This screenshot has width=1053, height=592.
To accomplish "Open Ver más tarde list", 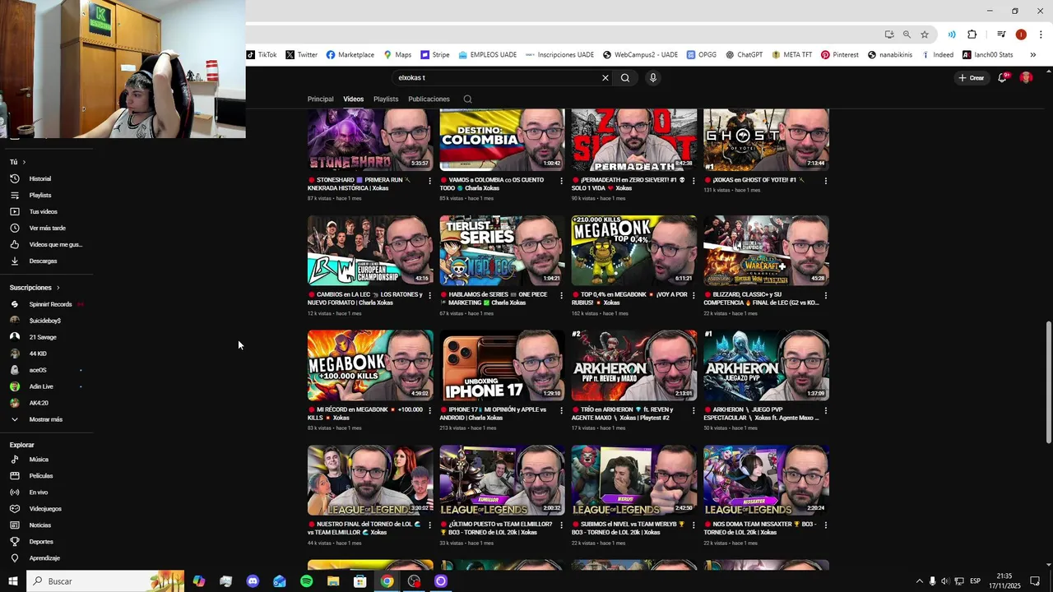I will (47, 228).
